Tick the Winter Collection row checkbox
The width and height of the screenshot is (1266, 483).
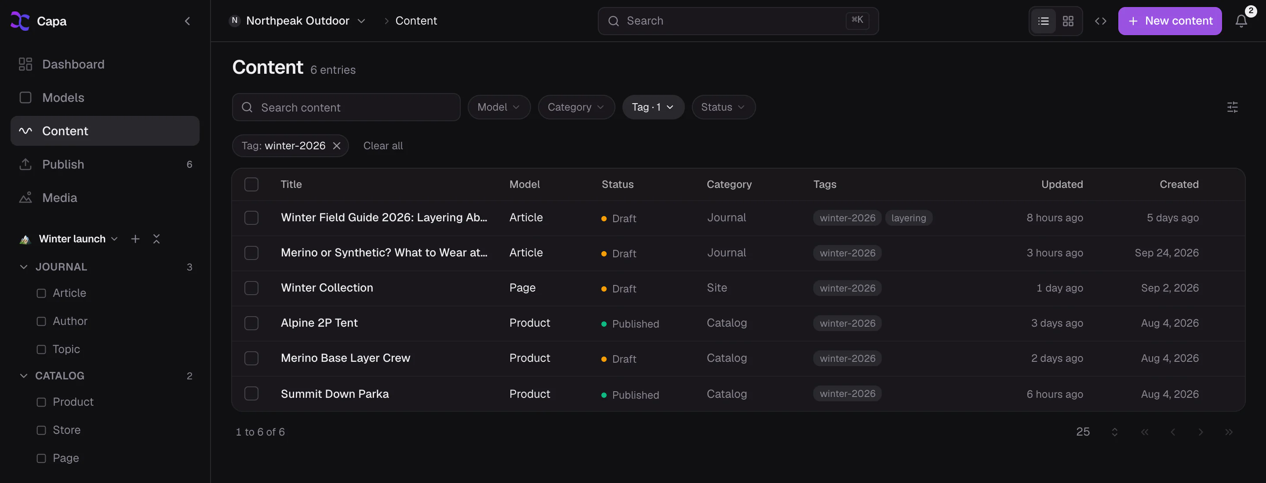[x=251, y=288]
